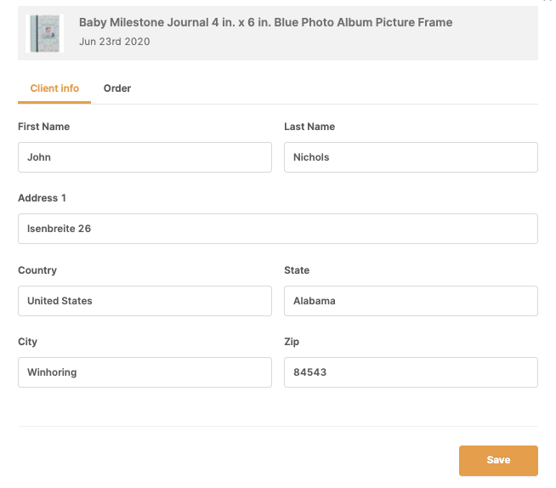The image size is (556, 488).
Task: Open the Order tab
Action: point(117,88)
